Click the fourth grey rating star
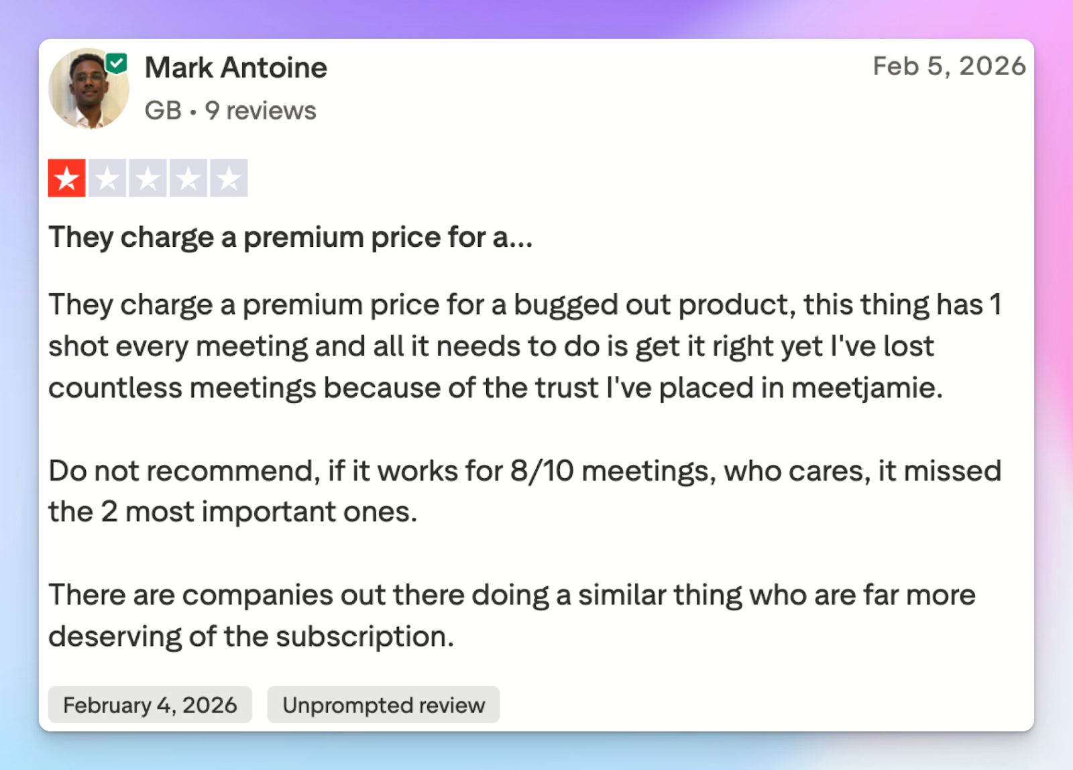Screen dimensions: 1073x770 click(x=188, y=178)
